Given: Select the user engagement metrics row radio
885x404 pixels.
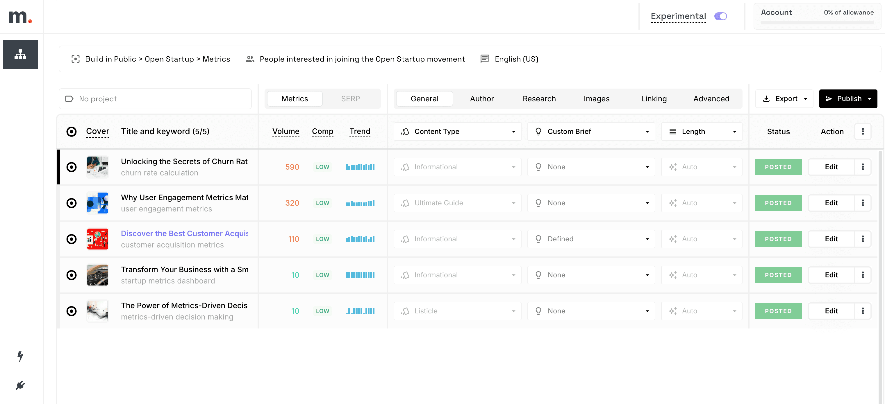Looking at the screenshot, I should pyautogui.click(x=72, y=203).
